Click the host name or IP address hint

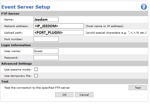pos(104,26)
